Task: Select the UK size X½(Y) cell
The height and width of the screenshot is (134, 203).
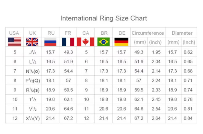Action: pyautogui.click(x=32, y=118)
